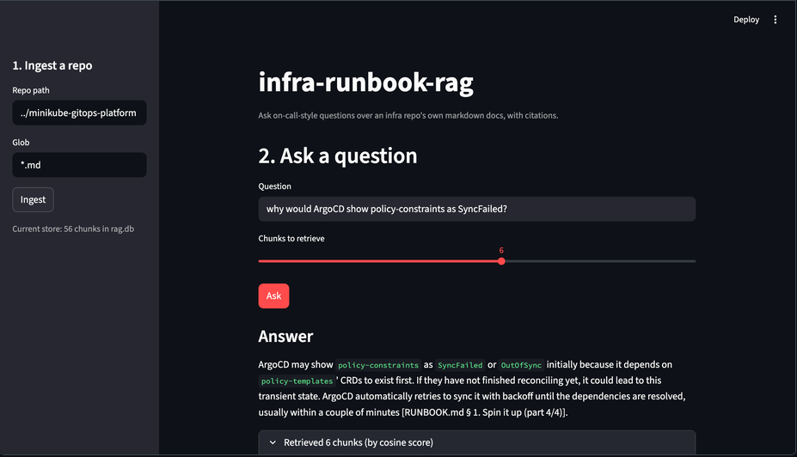Click the '2. Ask a question' heading
This screenshot has height=457, width=797.
point(338,155)
